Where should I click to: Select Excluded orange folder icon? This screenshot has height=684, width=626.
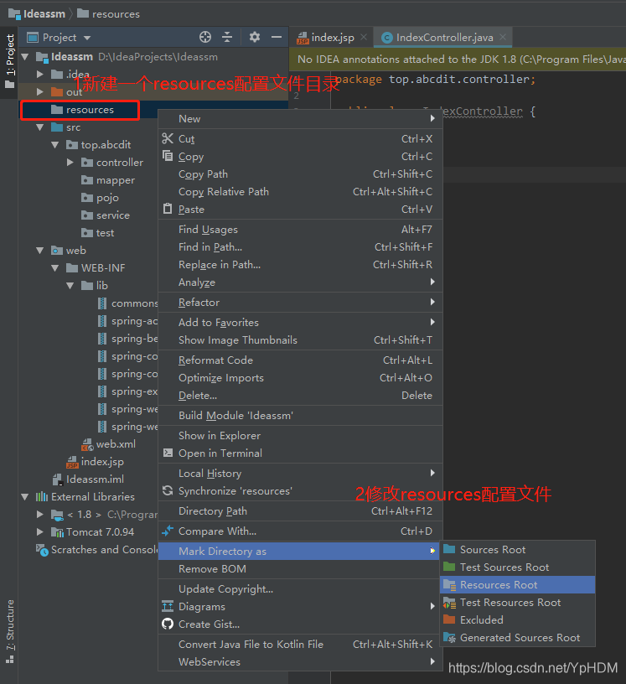pos(449,619)
